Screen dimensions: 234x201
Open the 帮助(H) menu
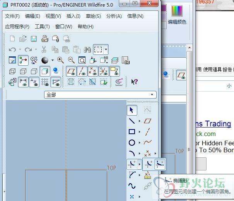85,27
